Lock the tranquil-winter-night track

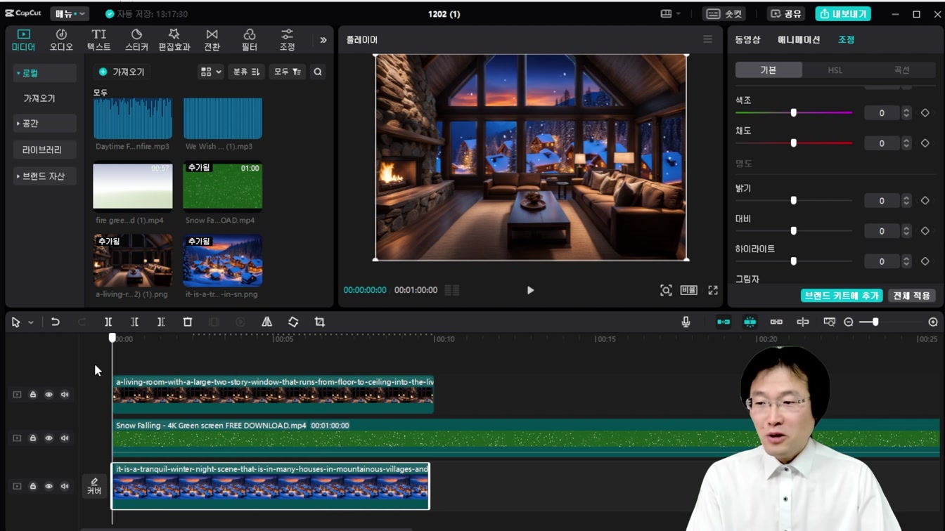(32, 486)
